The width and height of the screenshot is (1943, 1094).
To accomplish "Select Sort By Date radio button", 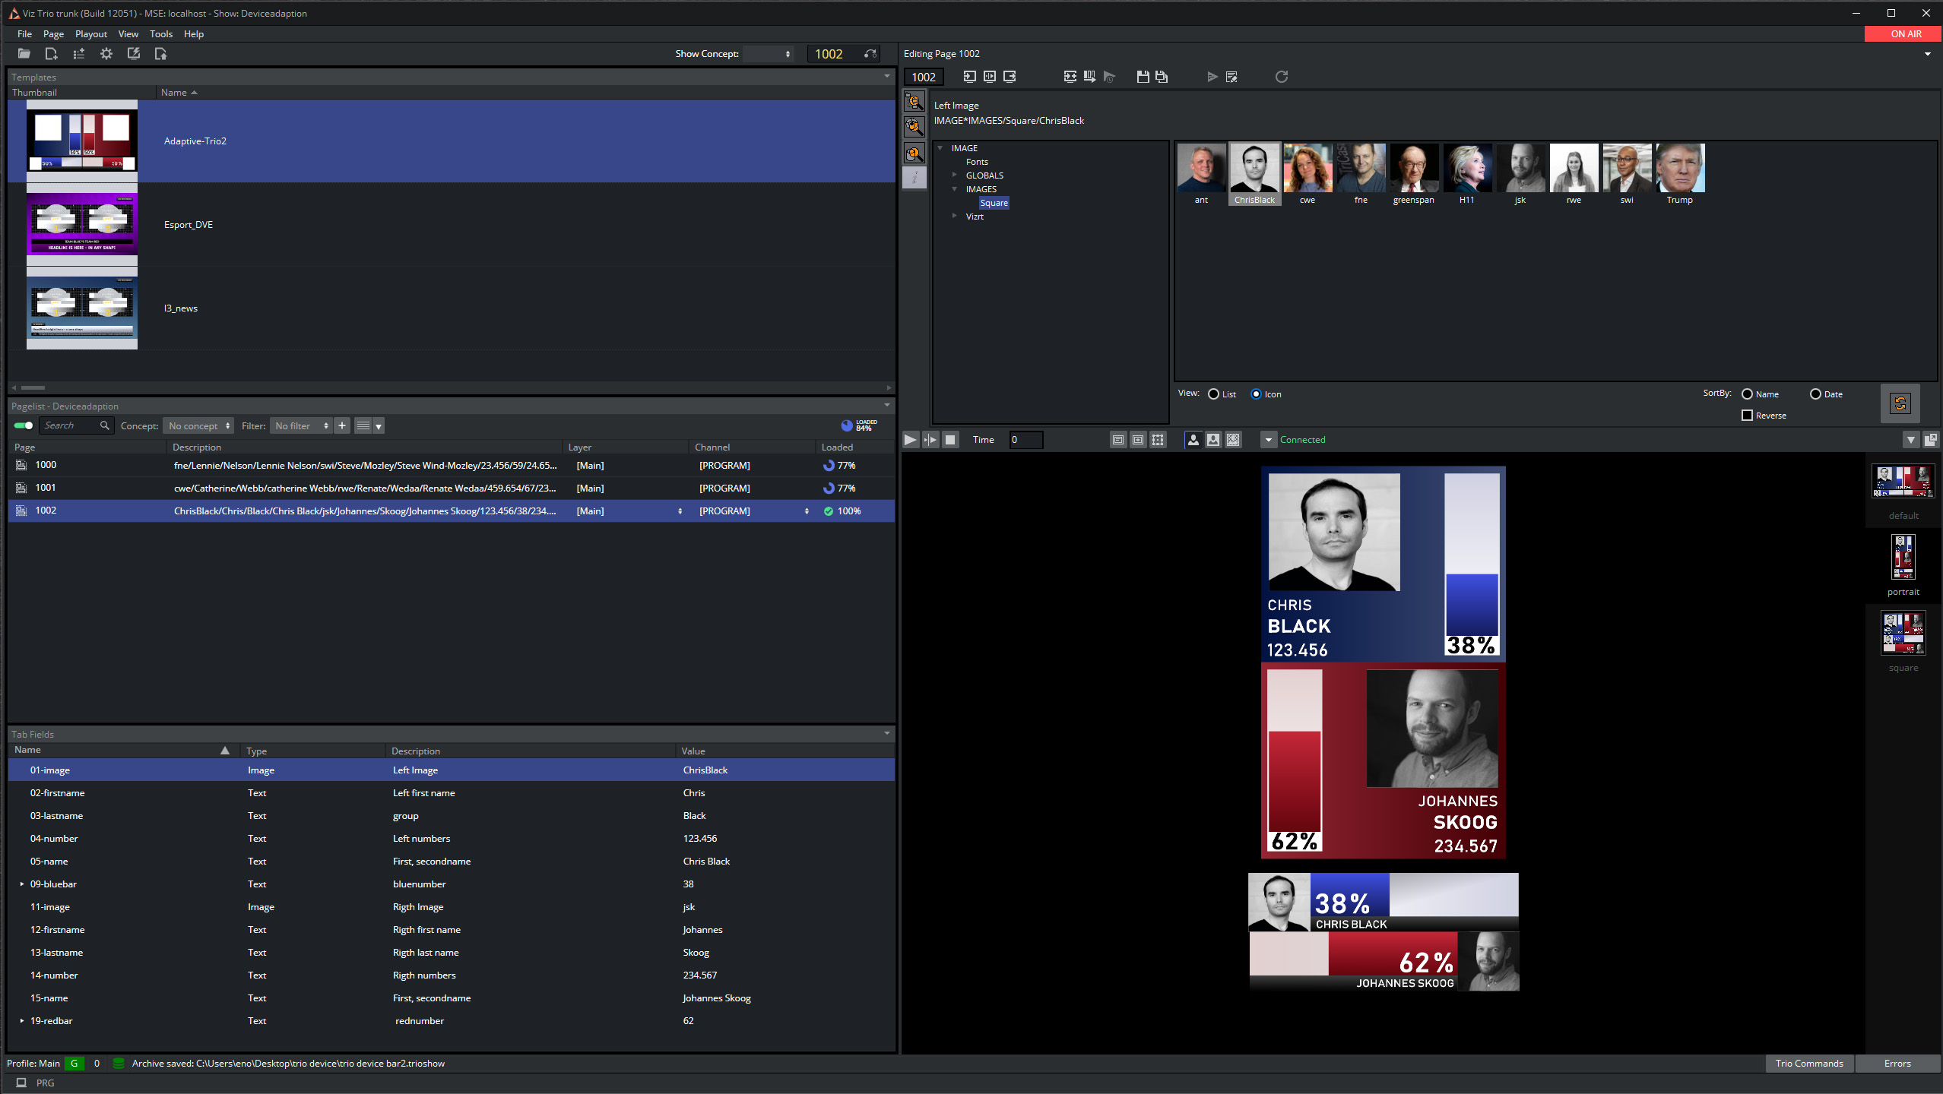I will tap(1815, 394).
